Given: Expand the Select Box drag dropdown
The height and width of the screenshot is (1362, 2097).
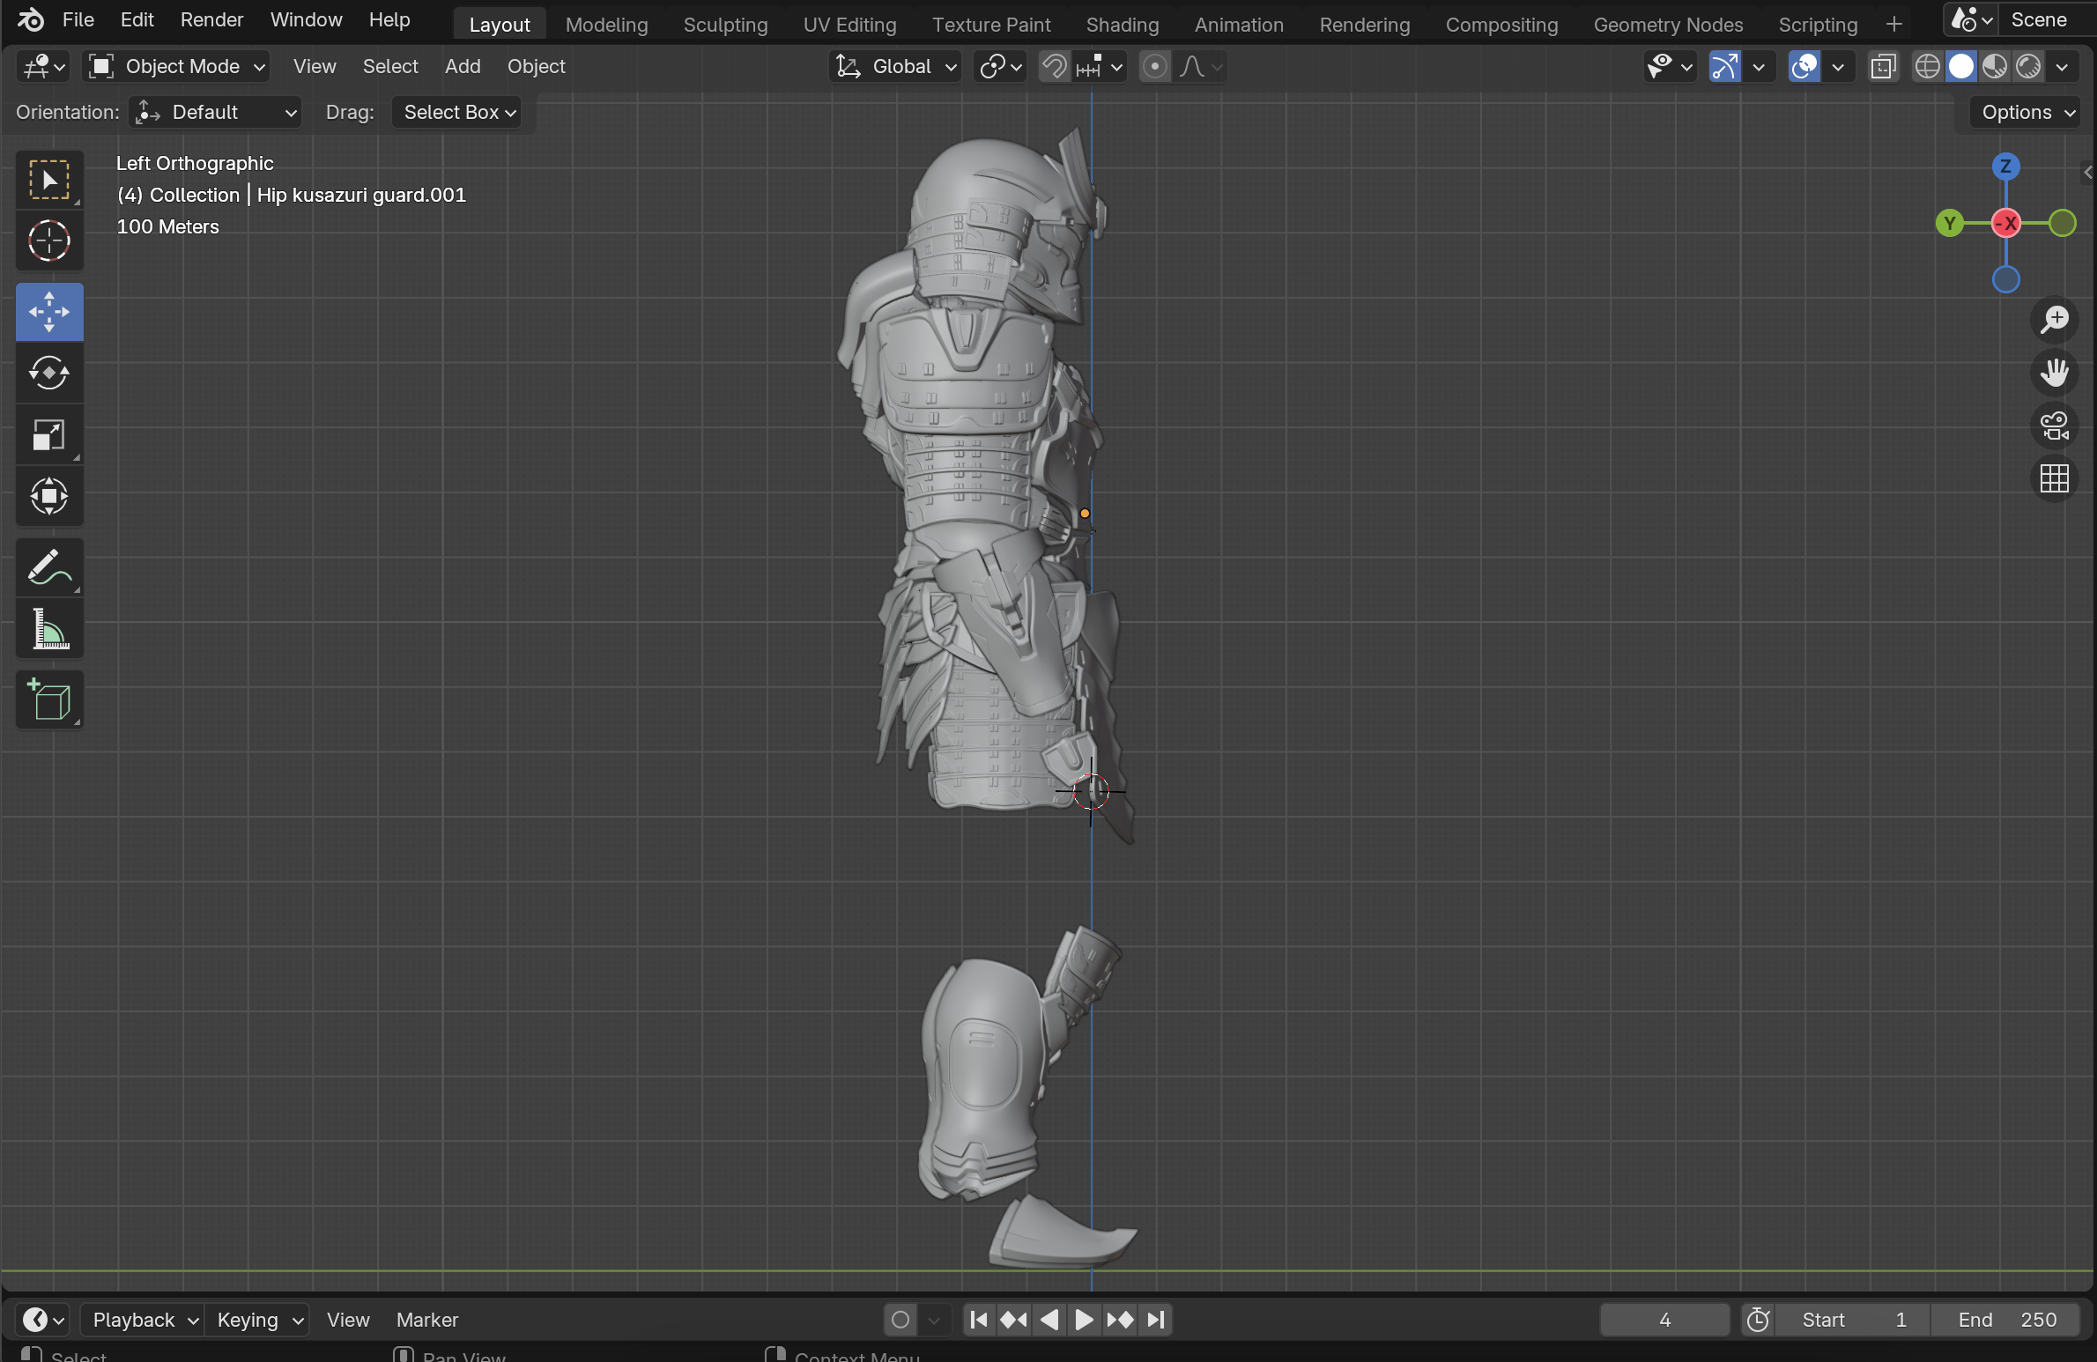Looking at the screenshot, I should [457, 113].
